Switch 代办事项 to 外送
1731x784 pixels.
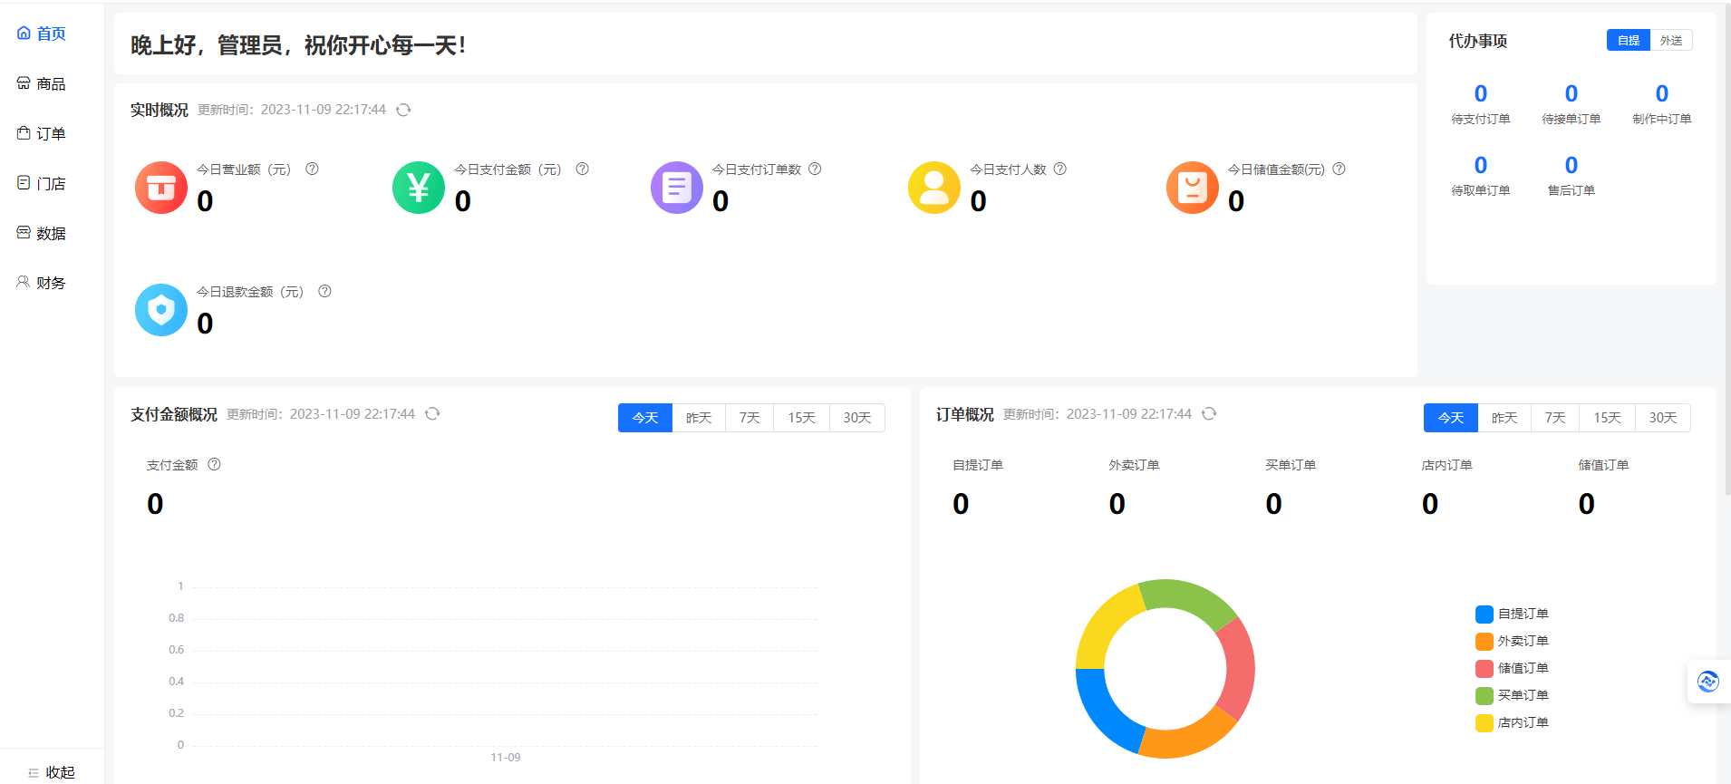pyautogui.click(x=1671, y=40)
